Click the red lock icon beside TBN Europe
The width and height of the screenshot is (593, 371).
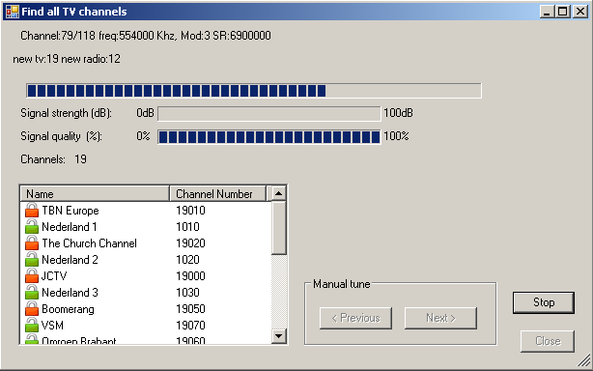click(32, 211)
